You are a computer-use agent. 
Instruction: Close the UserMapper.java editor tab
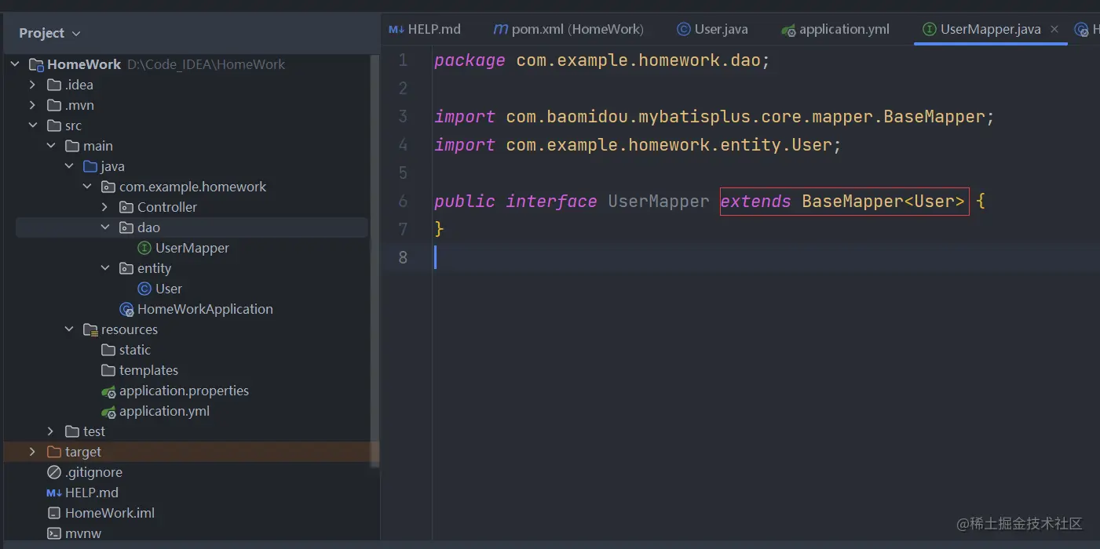tap(1054, 29)
